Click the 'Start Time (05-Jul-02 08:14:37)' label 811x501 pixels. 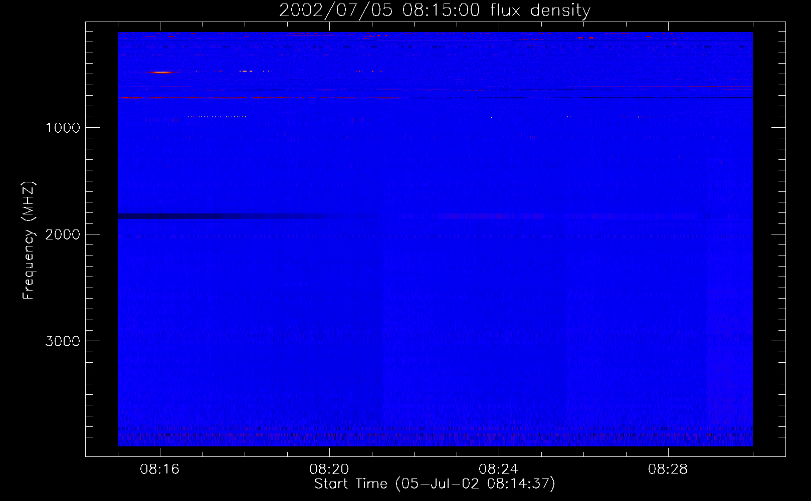(435, 484)
